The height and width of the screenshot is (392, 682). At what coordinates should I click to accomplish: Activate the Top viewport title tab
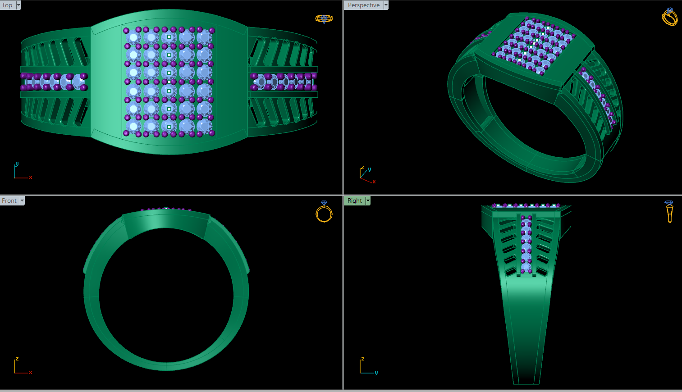coord(8,5)
